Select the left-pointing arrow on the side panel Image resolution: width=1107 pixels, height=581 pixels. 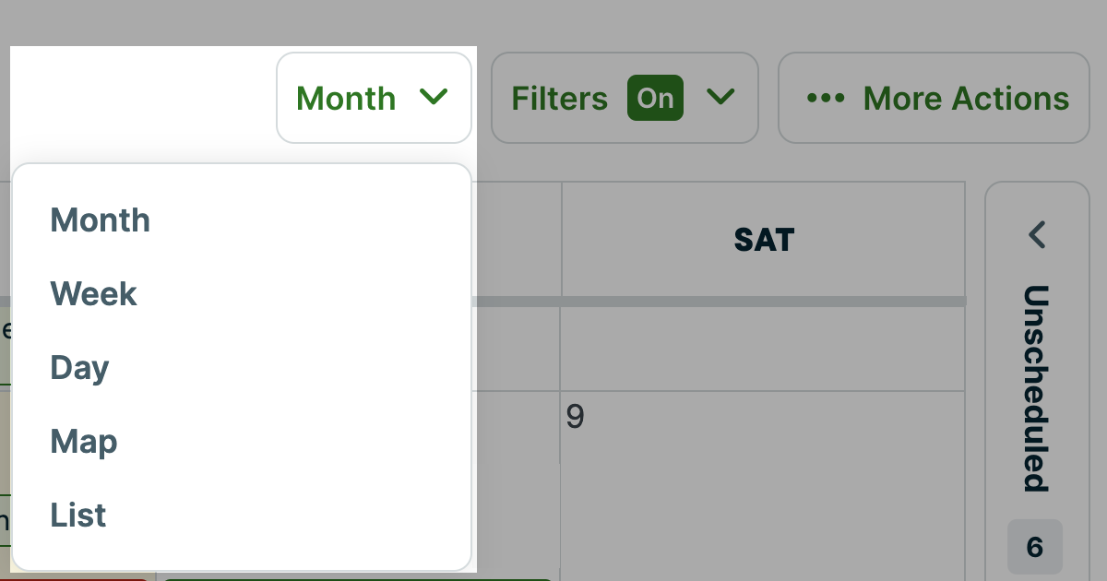(x=1036, y=235)
